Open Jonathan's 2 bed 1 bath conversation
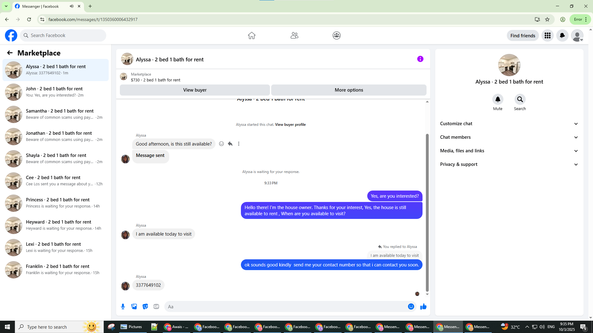Screen dimensions: 593x333 [x=56, y=137]
